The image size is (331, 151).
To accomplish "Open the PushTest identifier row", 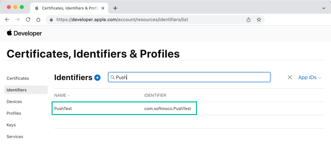I will pos(63,109).
